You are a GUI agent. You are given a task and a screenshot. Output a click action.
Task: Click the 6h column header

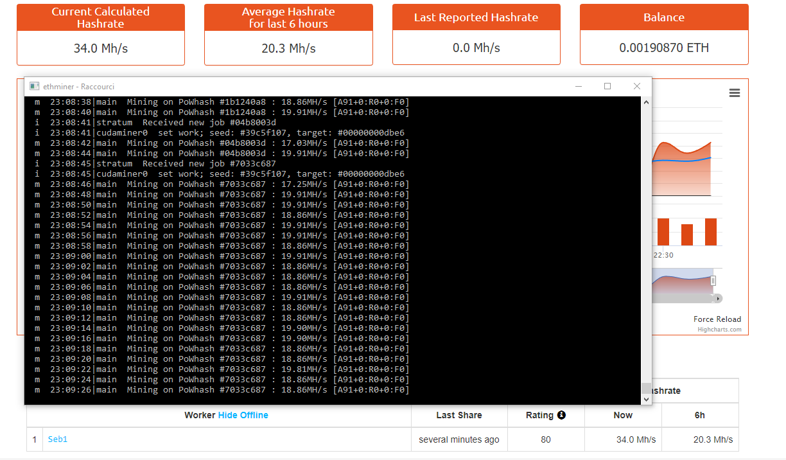pos(700,415)
